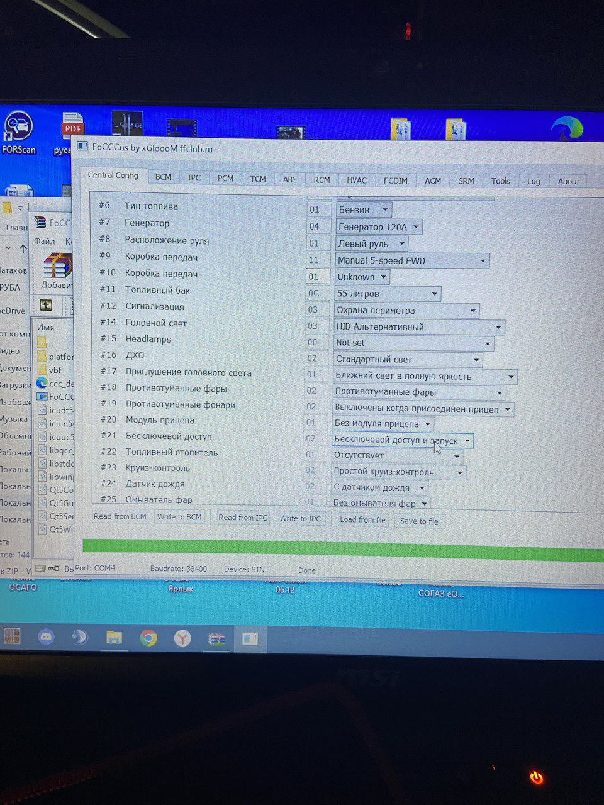Screen dimensions: 604x805
Task: Click WinRAR up-folder arrow icon
Action: click(x=46, y=305)
